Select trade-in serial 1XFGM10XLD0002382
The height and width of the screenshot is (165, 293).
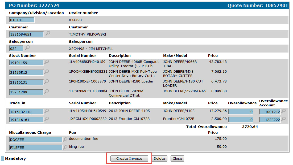coord(88,119)
